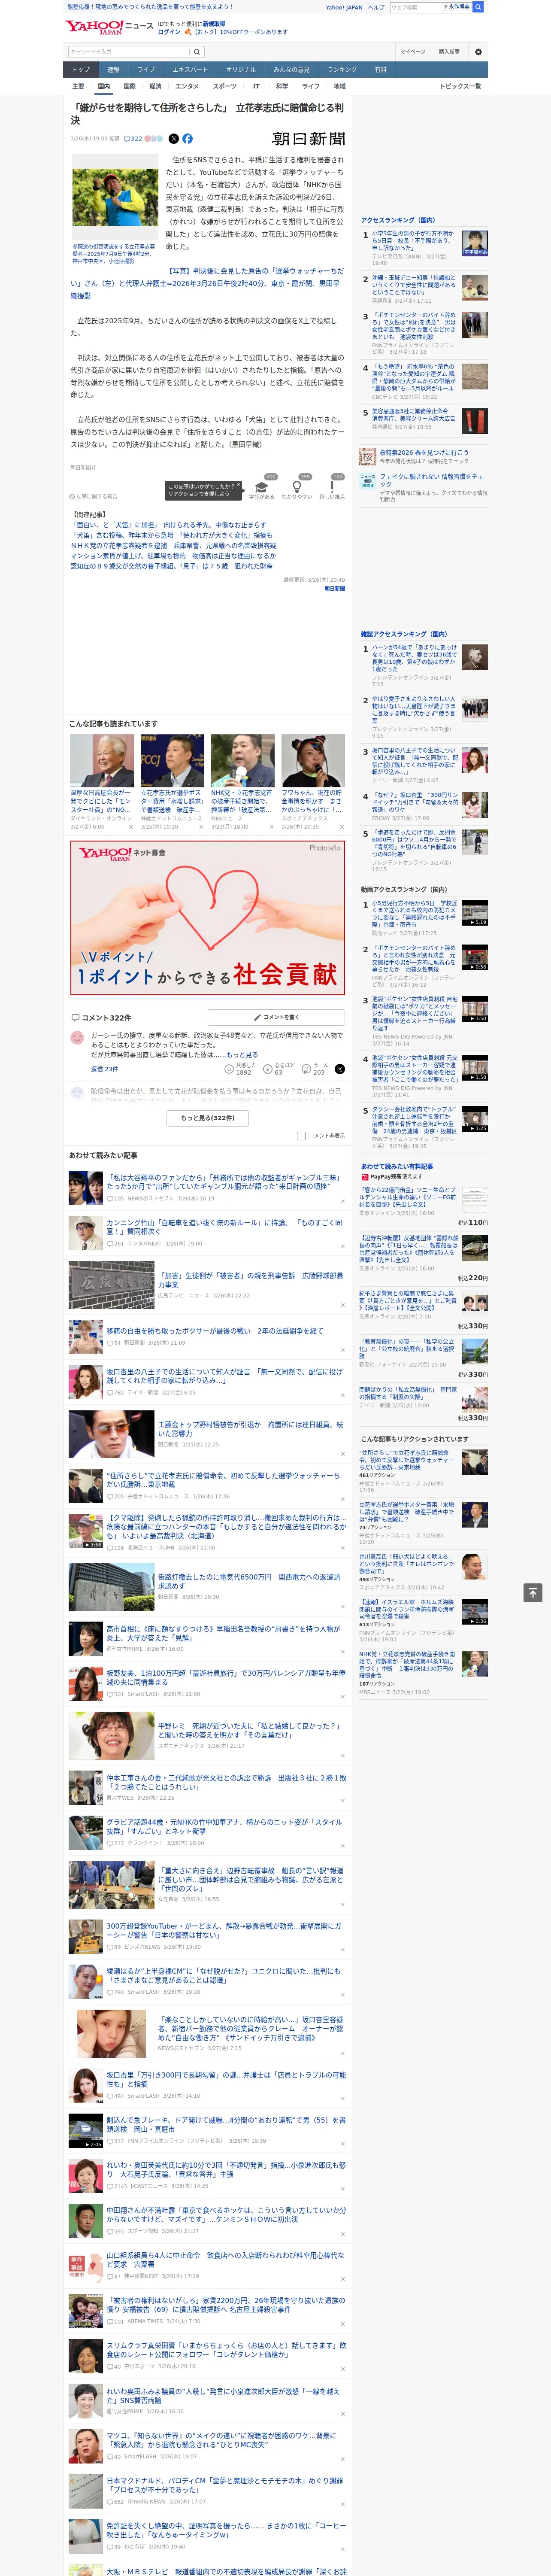Open the 速報 navigation tab

click(113, 70)
